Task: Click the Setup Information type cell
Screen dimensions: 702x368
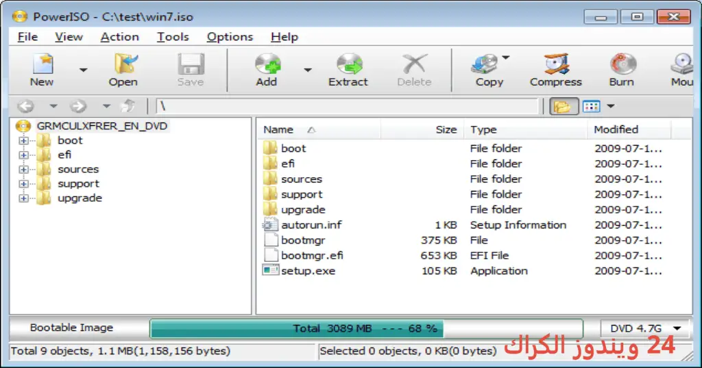Action: [518, 224]
